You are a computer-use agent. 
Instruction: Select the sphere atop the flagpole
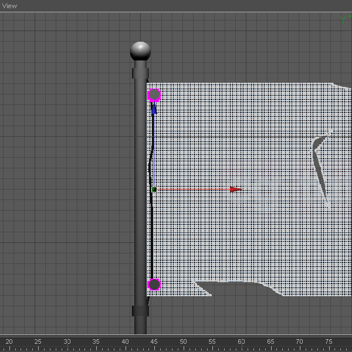(x=141, y=51)
